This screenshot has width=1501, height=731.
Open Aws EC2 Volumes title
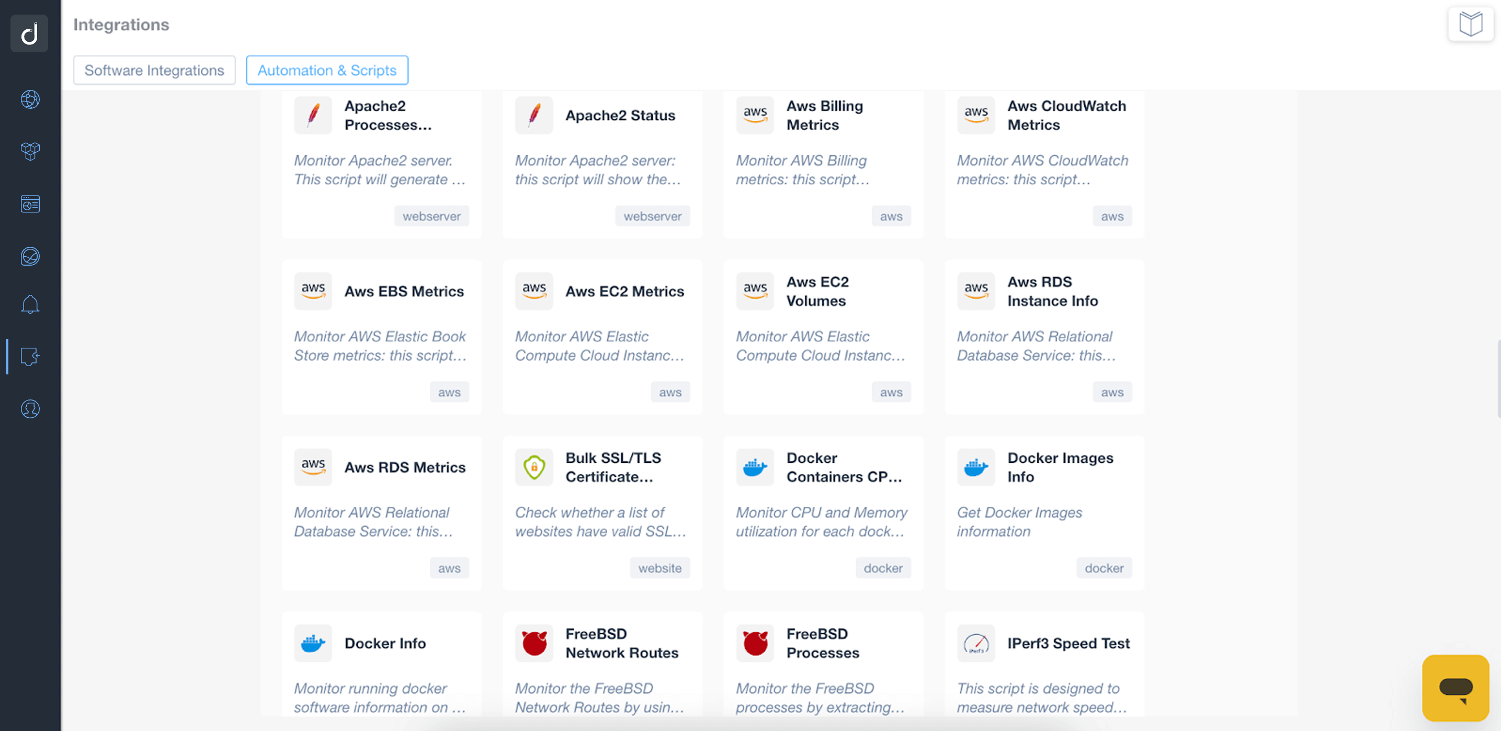(x=817, y=291)
